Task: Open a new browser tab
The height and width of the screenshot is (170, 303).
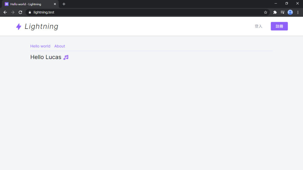Action: click(x=64, y=4)
